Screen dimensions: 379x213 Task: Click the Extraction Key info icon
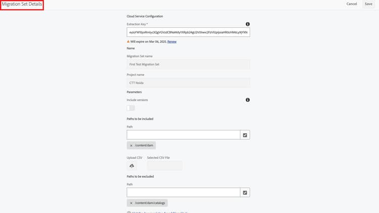coord(248,24)
